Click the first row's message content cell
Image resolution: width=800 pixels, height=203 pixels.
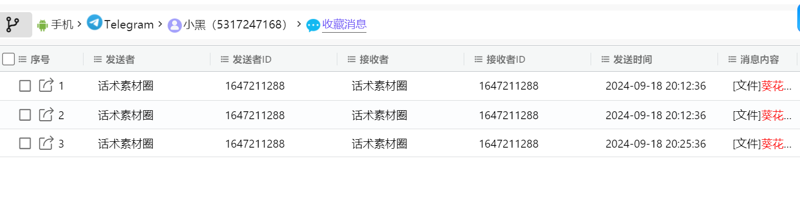click(x=762, y=86)
